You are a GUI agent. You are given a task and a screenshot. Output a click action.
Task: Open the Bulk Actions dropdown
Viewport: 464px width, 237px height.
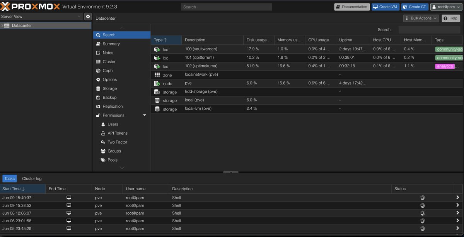pyautogui.click(x=421, y=18)
